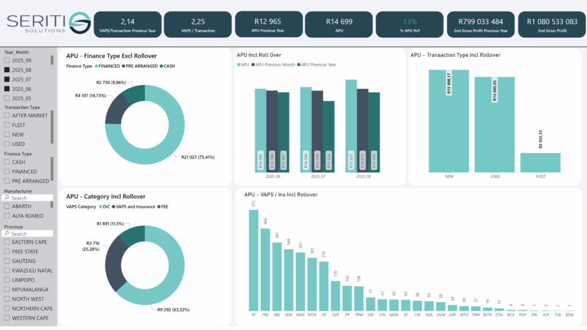Screen dimensions: 587x330
Task: Select the LIMPOPO province checkbox
Action: pyautogui.click(x=7, y=280)
